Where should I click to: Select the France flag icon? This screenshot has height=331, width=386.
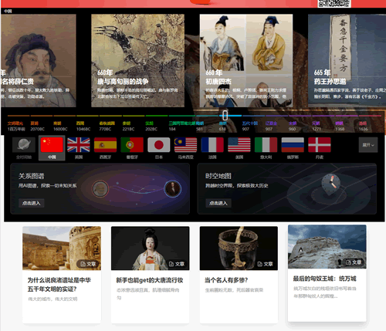coord(212,145)
